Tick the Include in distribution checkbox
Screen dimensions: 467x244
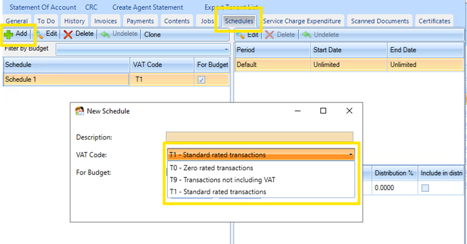425,188
